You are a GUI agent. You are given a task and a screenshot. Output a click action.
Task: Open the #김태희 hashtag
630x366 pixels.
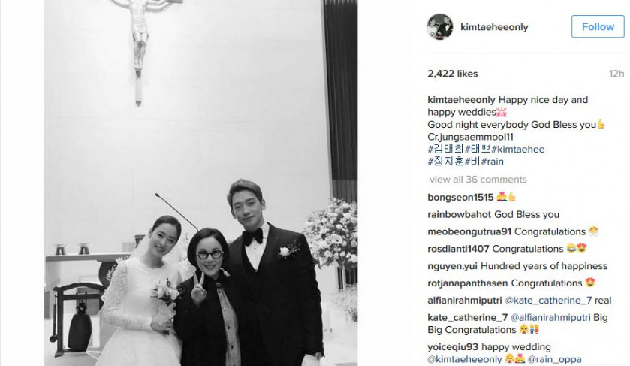coord(446,150)
